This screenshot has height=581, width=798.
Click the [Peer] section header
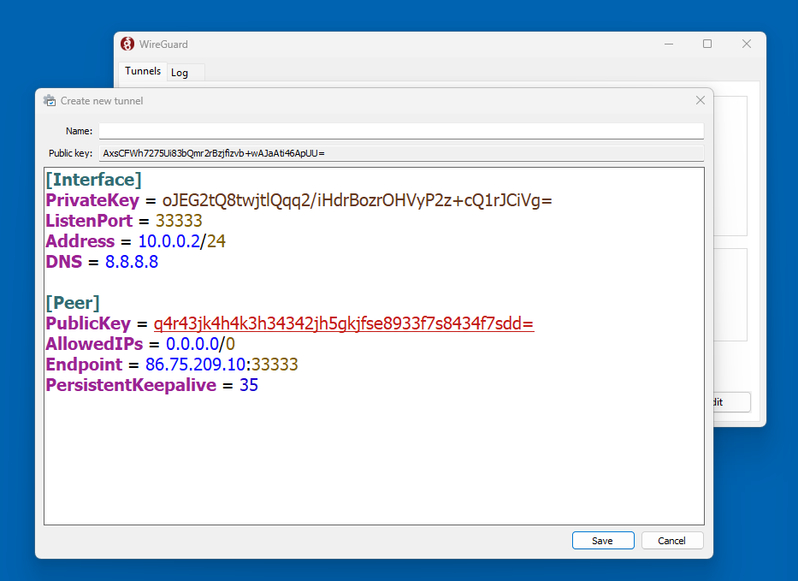click(73, 303)
